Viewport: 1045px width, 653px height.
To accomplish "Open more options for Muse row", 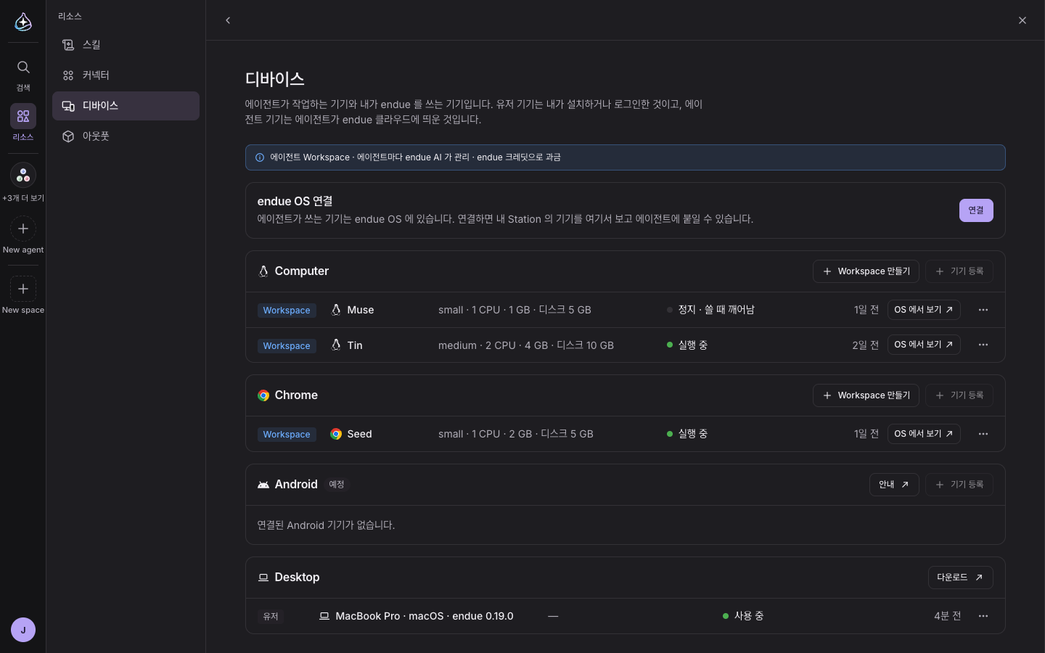I will click(x=983, y=310).
